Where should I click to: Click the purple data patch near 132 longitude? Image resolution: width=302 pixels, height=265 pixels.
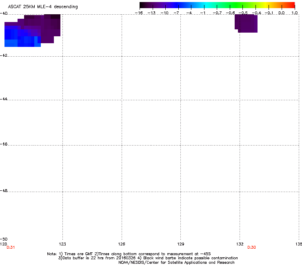point(246,24)
